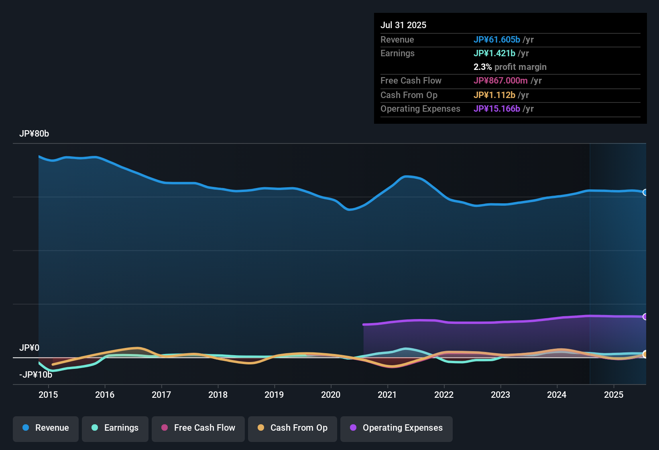Click the purple Operating Expenses legend dot

pyautogui.click(x=353, y=428)
